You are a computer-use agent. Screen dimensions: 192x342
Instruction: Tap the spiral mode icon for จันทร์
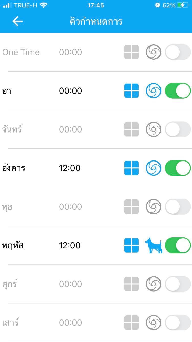point(154,129)
